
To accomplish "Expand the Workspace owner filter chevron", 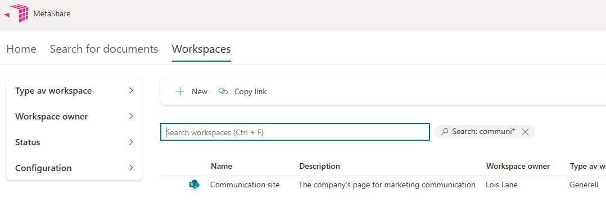I will pos(131,116).
